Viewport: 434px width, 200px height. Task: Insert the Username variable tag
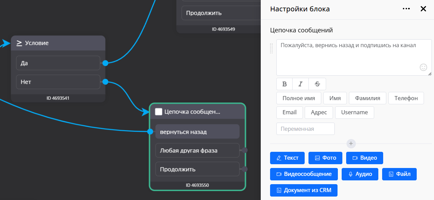click(x=354, y=112)
